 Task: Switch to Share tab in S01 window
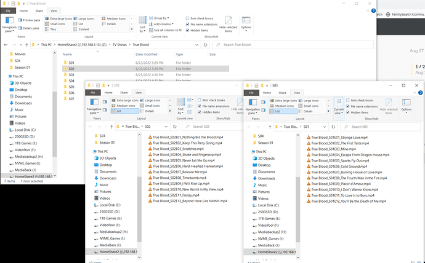pyautogui.click(x=282, y=93)
